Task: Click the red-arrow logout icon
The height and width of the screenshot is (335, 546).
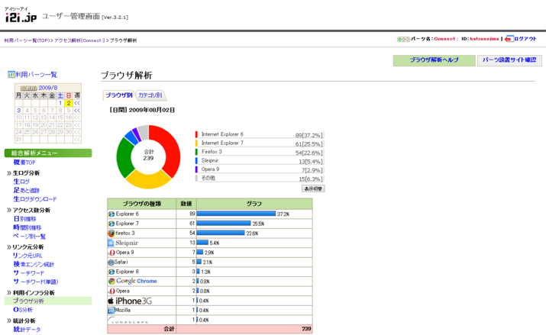Action: tap(509, 39)
